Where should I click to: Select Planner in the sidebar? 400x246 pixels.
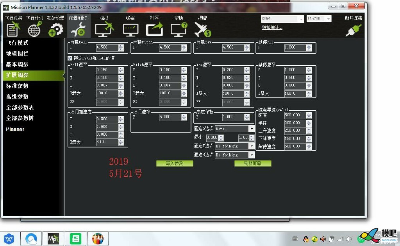pyautogui.click(x=15, y=129)
